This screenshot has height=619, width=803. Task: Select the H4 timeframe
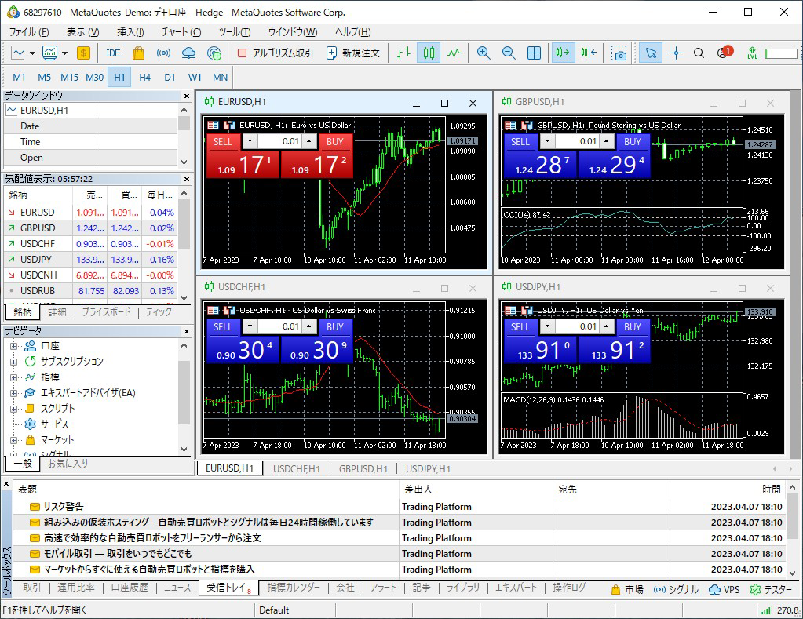(144, 78)
